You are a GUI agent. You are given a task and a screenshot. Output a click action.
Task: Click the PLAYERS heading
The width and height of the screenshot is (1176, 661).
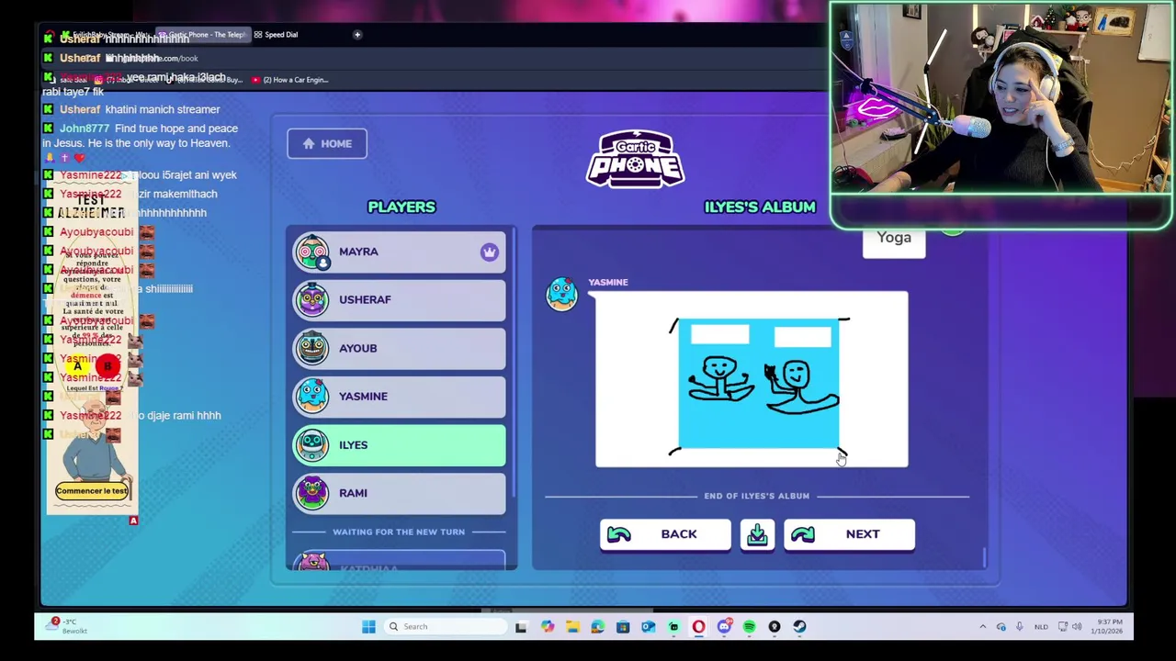tap(401, 207)
